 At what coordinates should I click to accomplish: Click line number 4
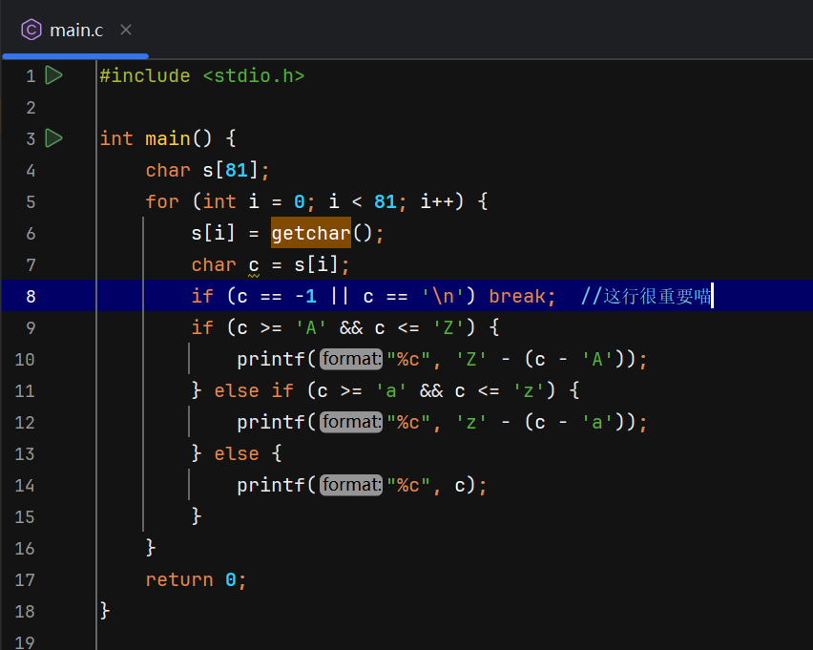click(30, 170)
